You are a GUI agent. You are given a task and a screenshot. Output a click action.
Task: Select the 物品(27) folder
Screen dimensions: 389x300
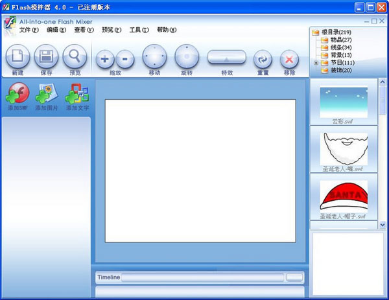click(341, 40)
